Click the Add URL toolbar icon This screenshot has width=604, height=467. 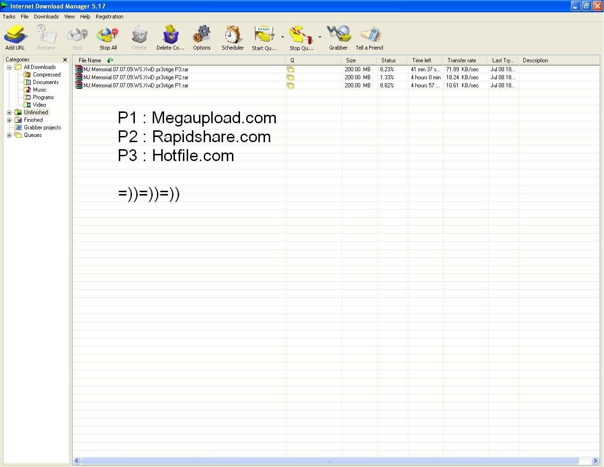tap(15, 35)
